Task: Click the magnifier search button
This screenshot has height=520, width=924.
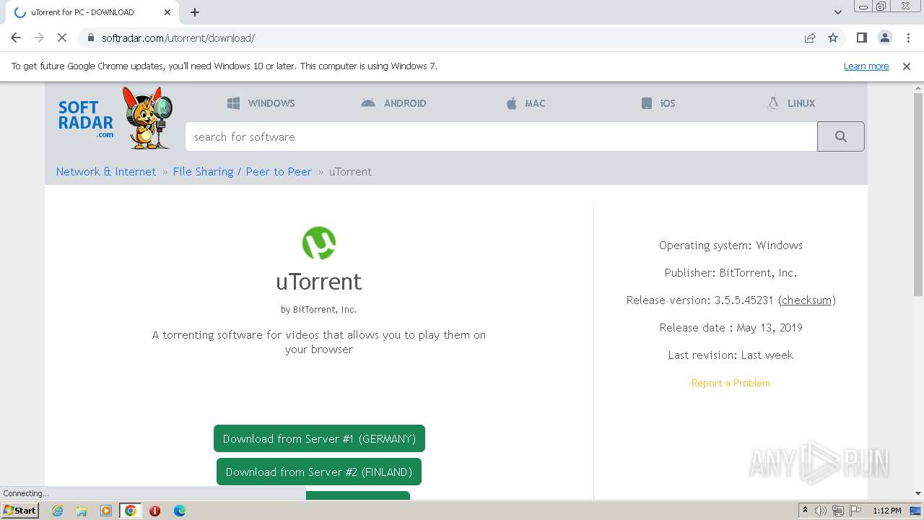Action: pyautogui.click(x=841, y=136)
